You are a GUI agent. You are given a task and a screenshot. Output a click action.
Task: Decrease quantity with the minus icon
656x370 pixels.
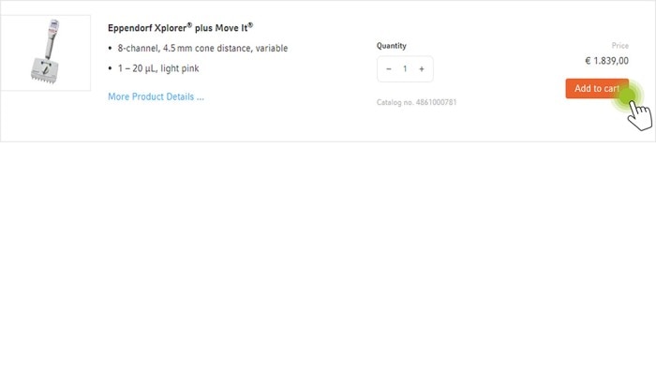point(389,69)
